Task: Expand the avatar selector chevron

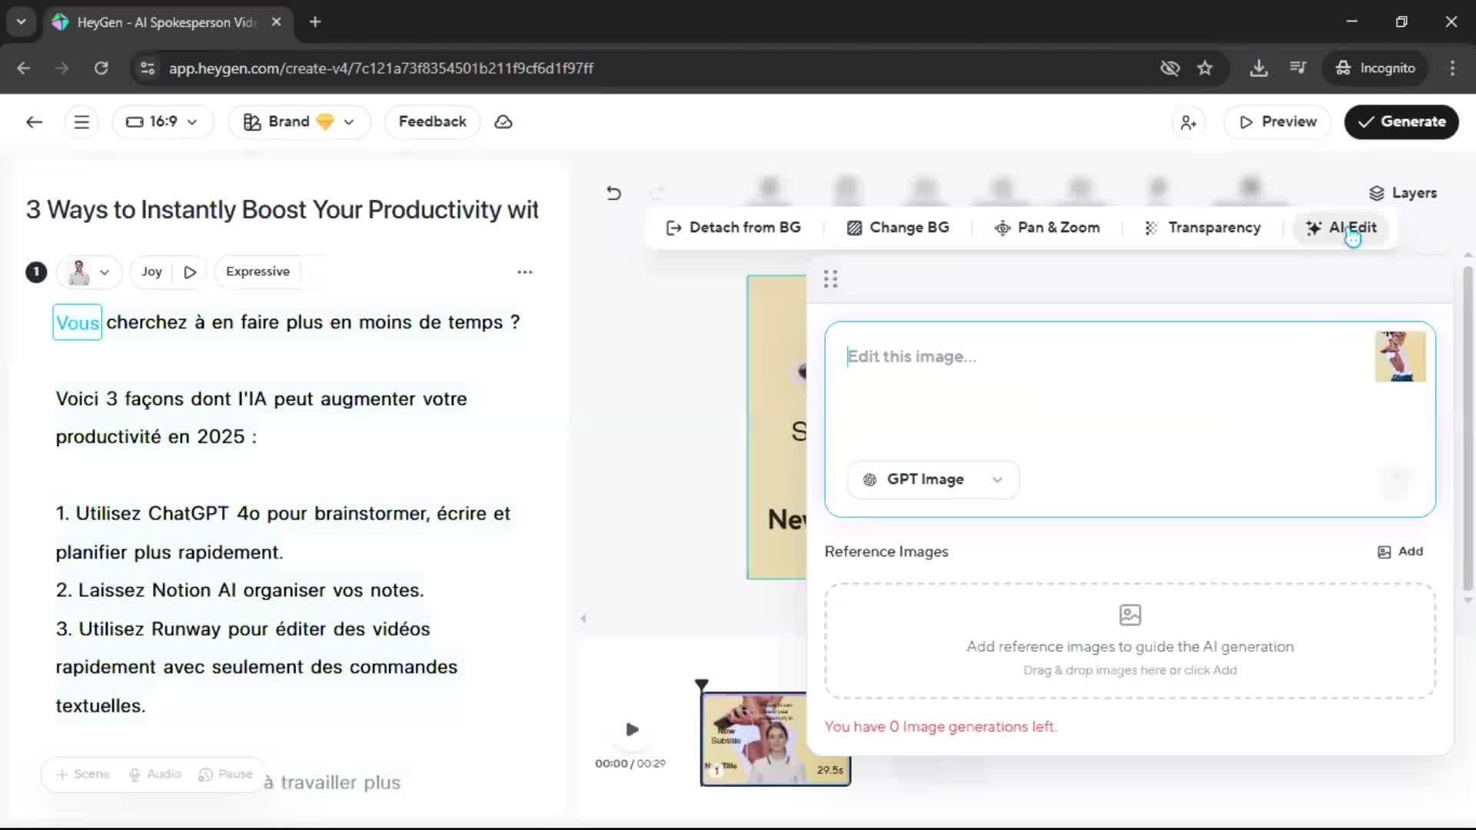Action: point(105,272)
